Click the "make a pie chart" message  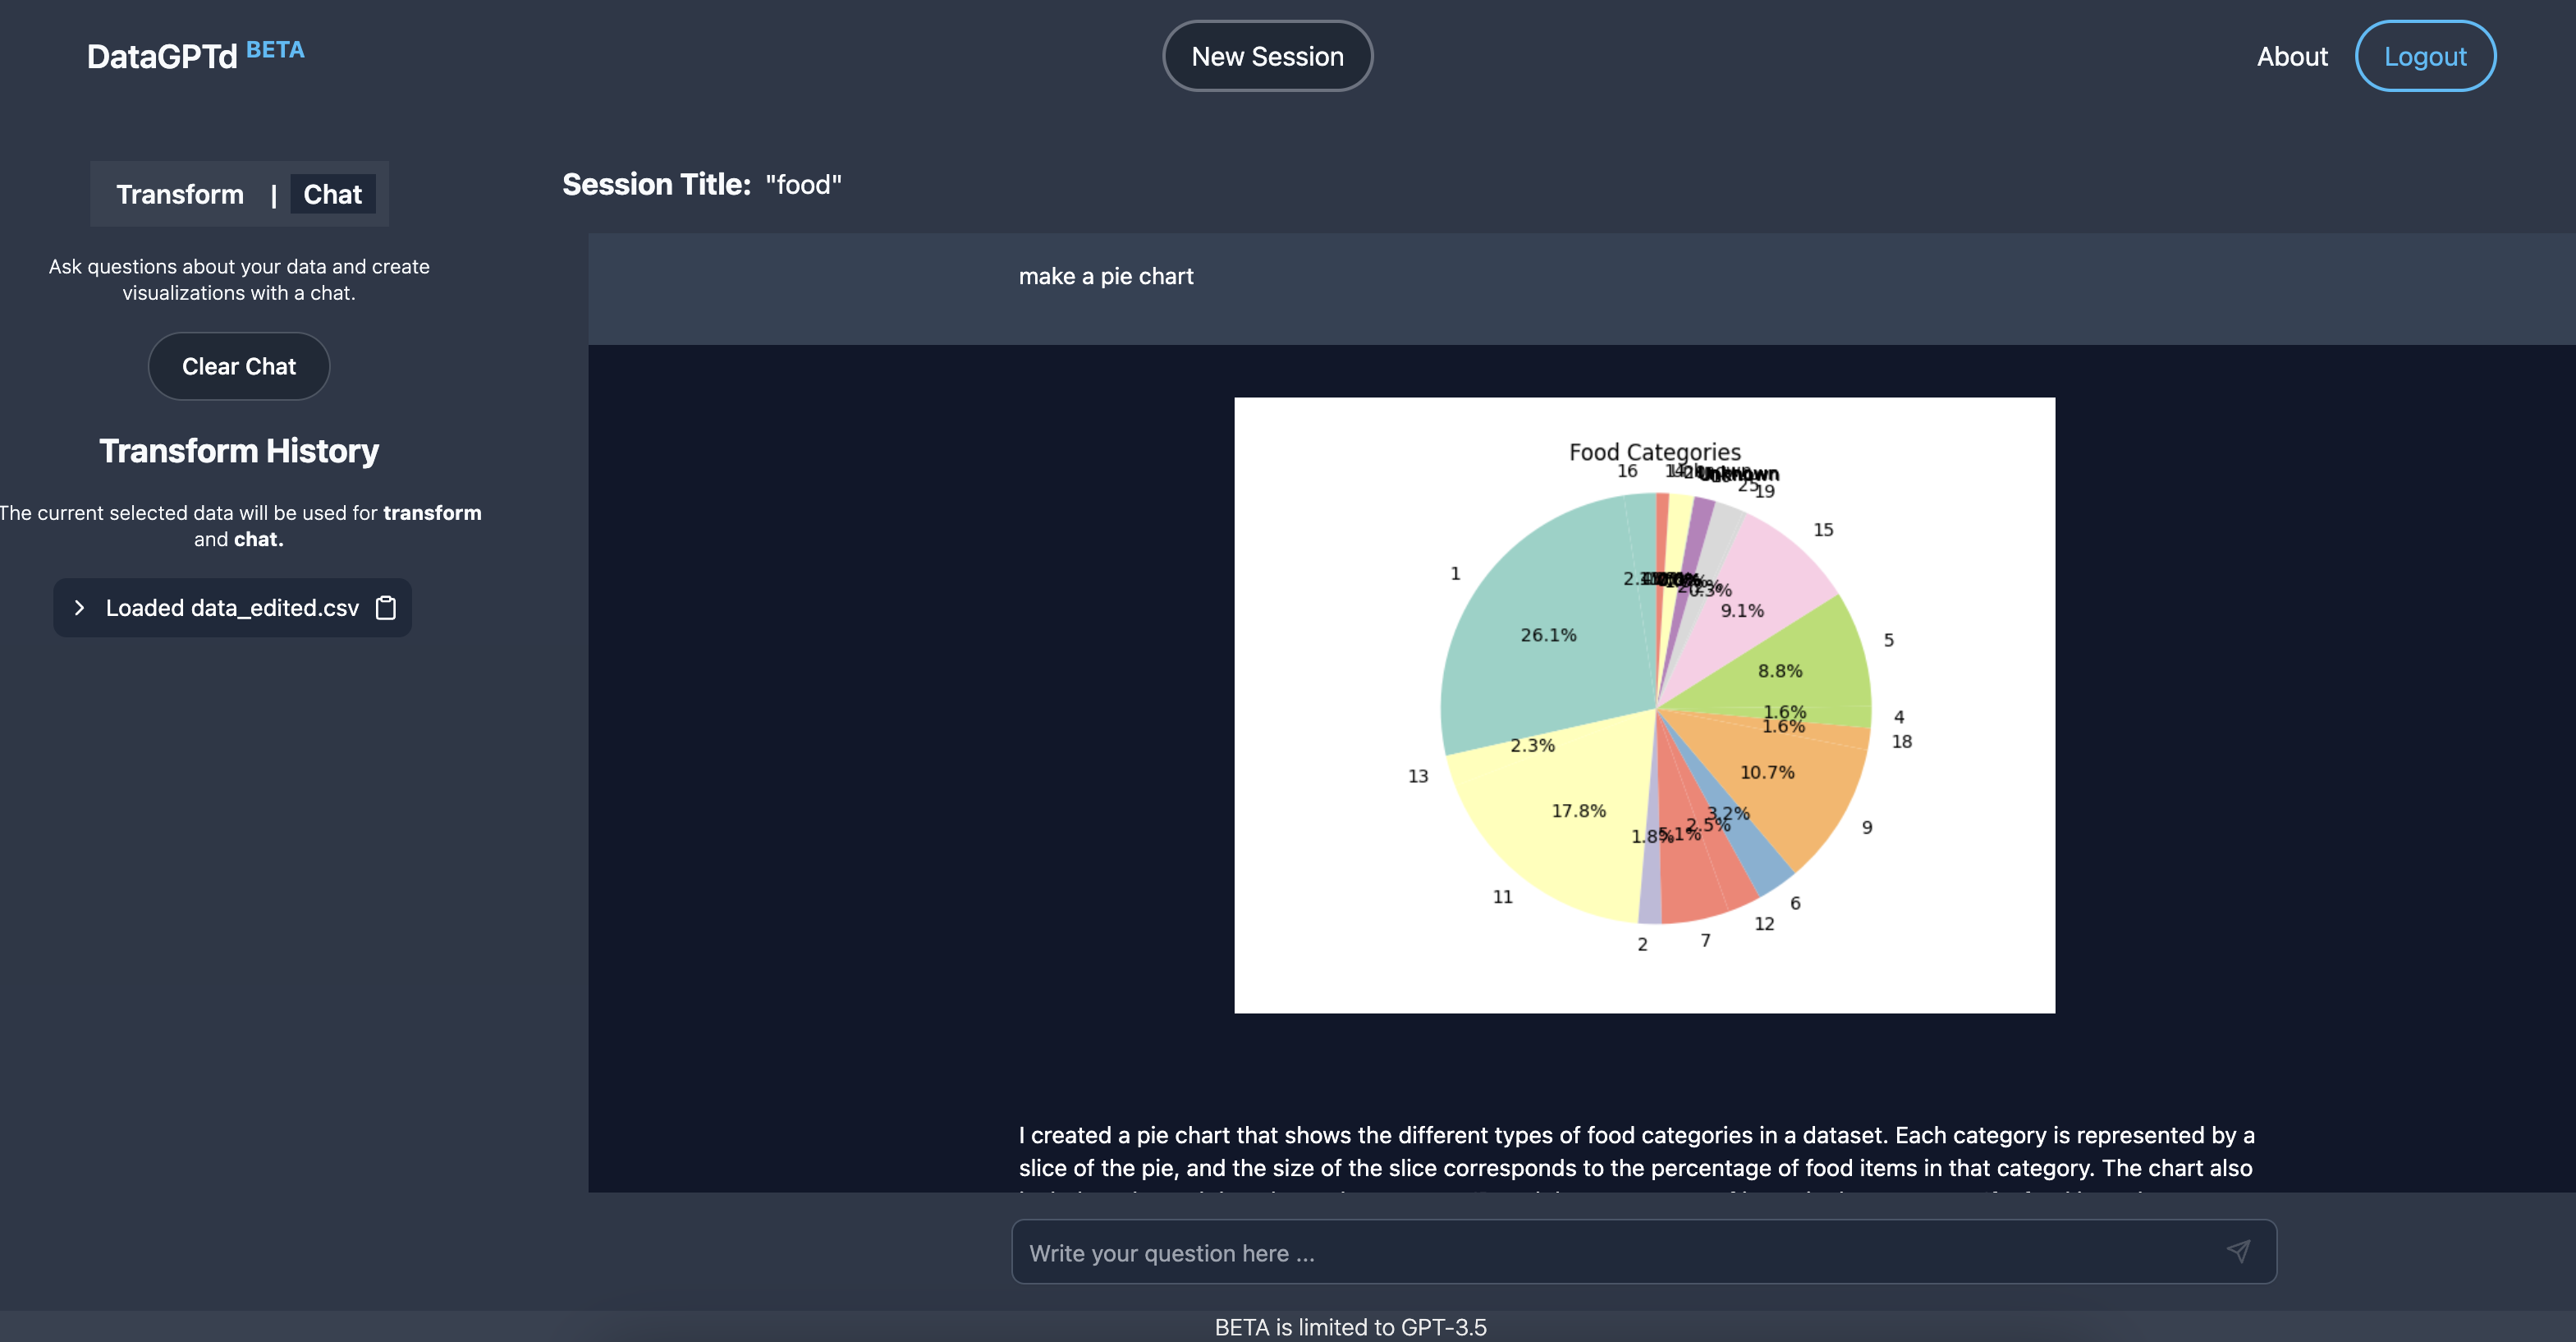point(1105,276)
